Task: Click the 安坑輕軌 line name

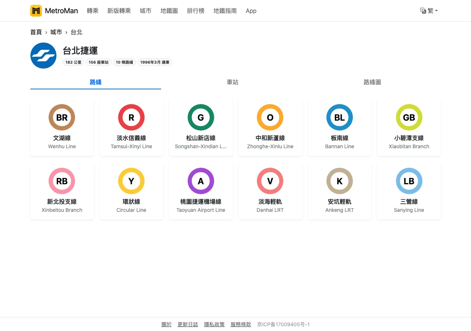Action: pos(340,202)
